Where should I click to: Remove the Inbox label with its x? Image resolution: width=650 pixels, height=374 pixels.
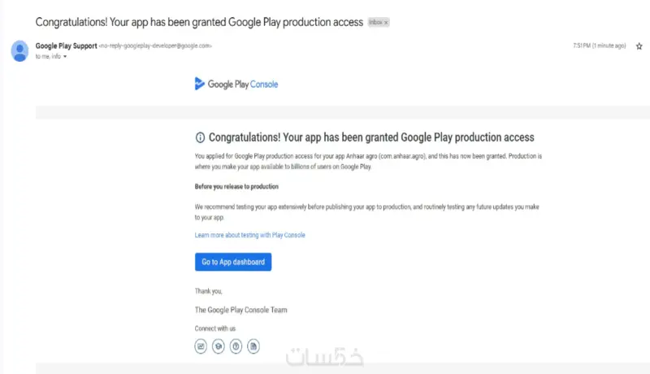tap(386, 23)
